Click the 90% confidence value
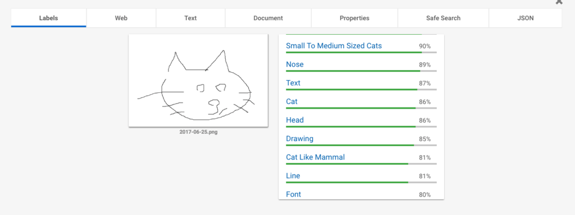Screen dimensions: 575x215 425,46
